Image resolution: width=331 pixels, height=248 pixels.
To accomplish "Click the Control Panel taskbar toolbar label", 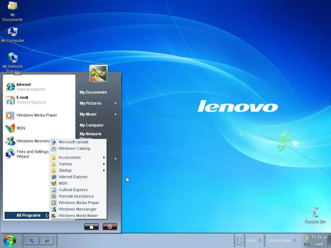I will point(279,240).
